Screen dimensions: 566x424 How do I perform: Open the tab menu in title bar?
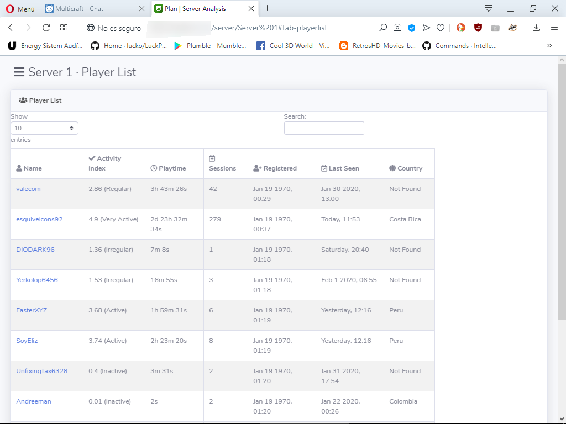489,8
